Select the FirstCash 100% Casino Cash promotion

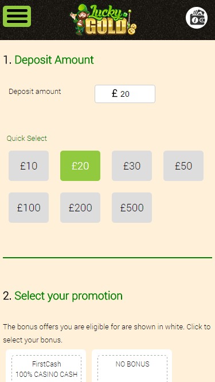click(x=46, y=366)
